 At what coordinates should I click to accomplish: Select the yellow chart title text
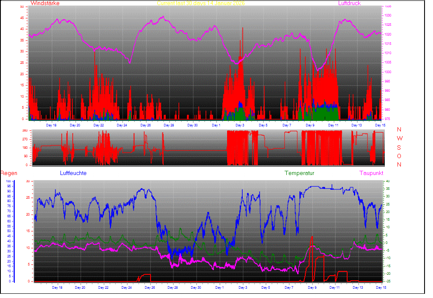point(201,3)
